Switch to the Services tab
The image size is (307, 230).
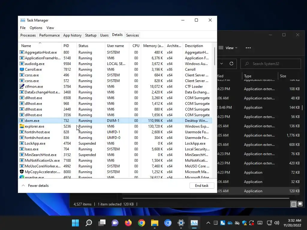[132, 35]
